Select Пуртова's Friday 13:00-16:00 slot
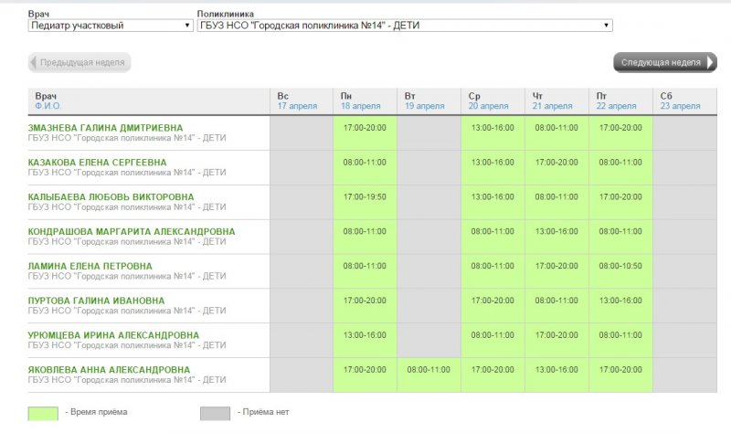731x433 pixels. pyautogui.click(x=620, y=306)
